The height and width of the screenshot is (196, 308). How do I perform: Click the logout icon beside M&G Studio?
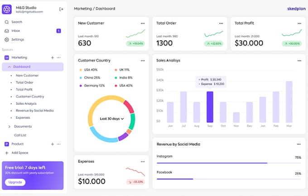click(61, 9)
